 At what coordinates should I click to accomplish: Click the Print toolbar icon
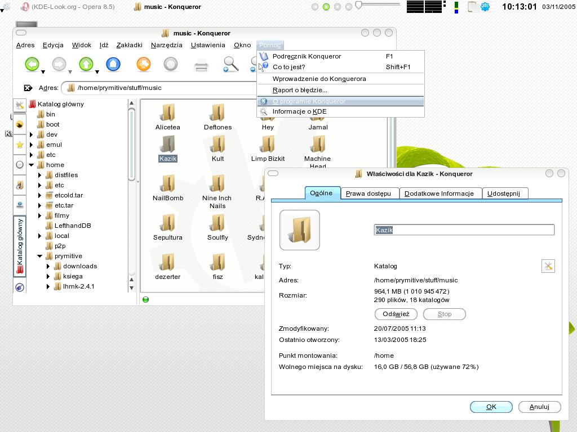click(201, 66)
